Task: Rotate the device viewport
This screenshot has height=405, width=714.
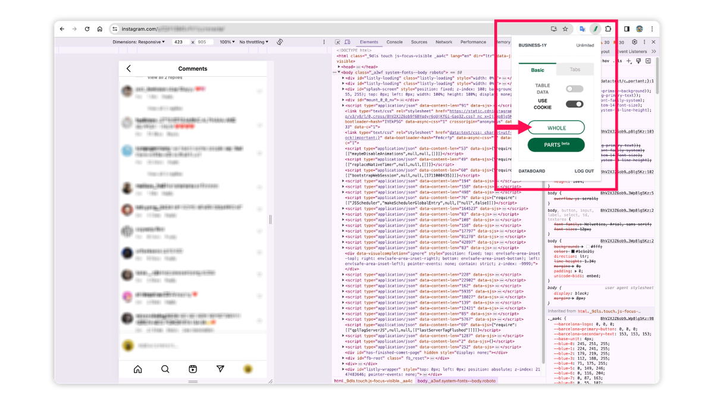Action: pyautogui.click(x=280, y=42)
